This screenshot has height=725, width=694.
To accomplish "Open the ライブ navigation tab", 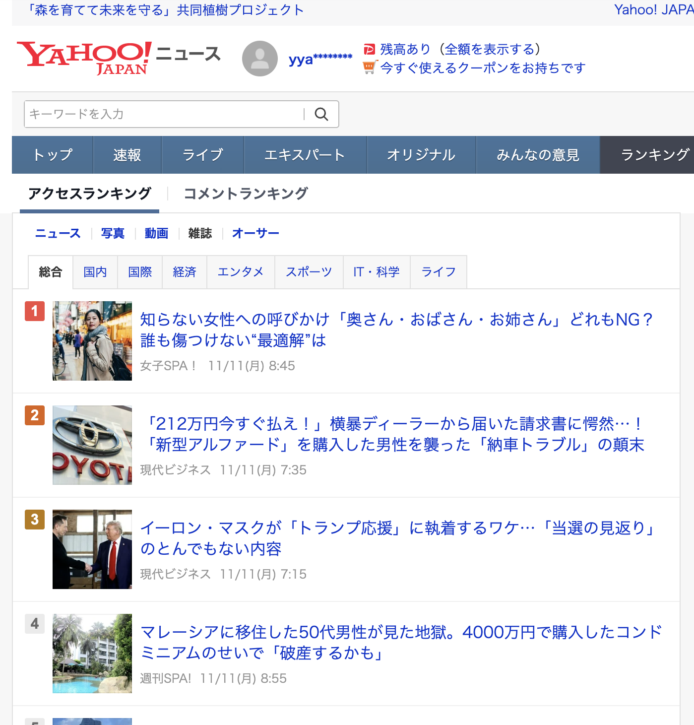I will (x=203, y=155).
